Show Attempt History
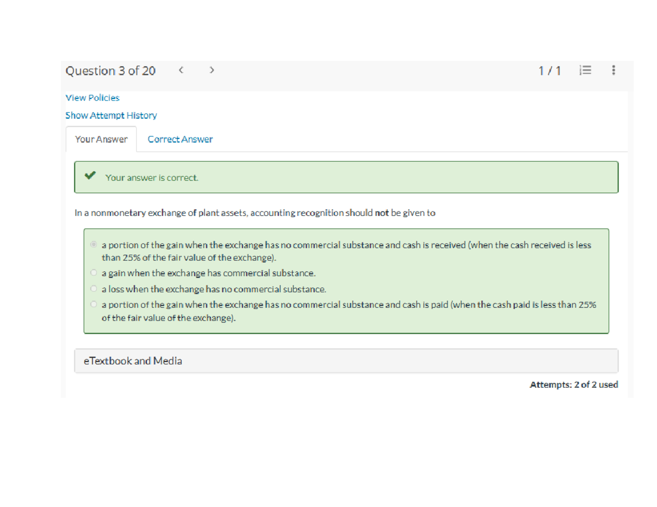The image size is (657, 507). (111, 115)
